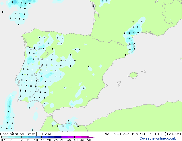The height and width of the screenshot is (141, 182).
Task: Click the above-50 mm legend arrow tip
Action: (91, 137)
